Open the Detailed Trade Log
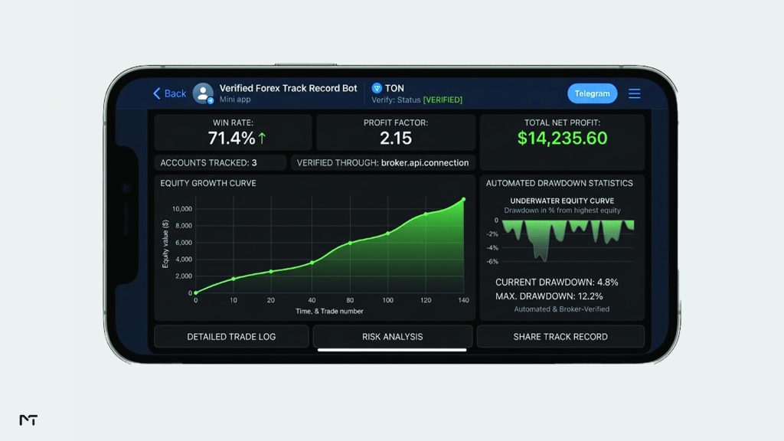The width and height of the screenshot is (784, 441). [x=231, y=337]
